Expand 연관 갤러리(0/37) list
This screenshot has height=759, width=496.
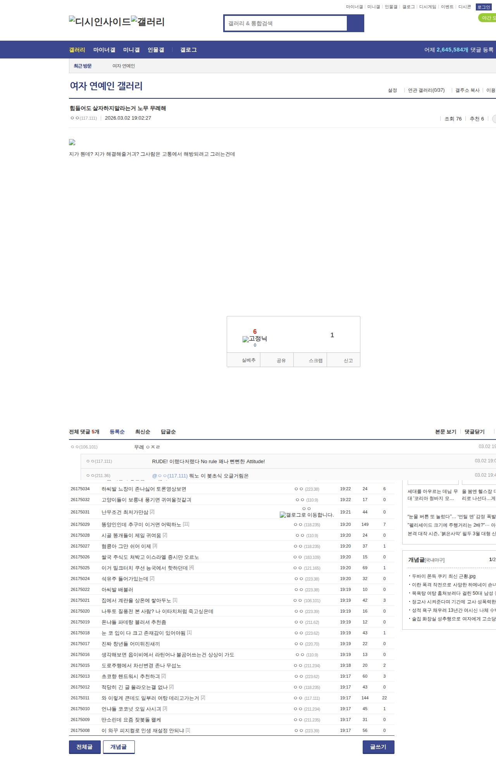(426, 90)
